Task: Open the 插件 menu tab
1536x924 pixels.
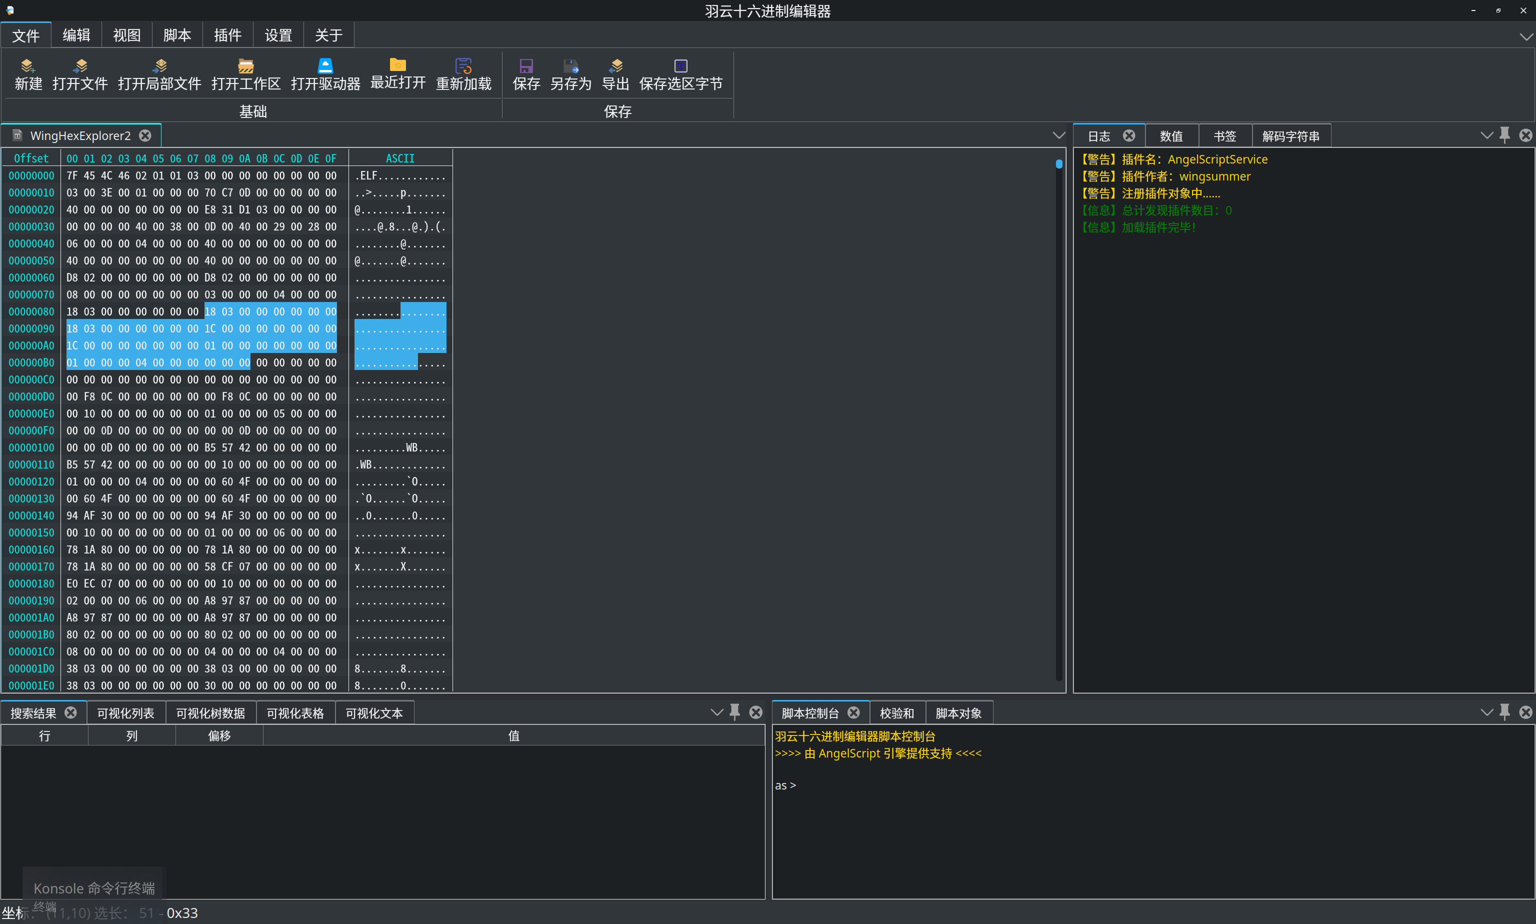Action: coord(228,35)
